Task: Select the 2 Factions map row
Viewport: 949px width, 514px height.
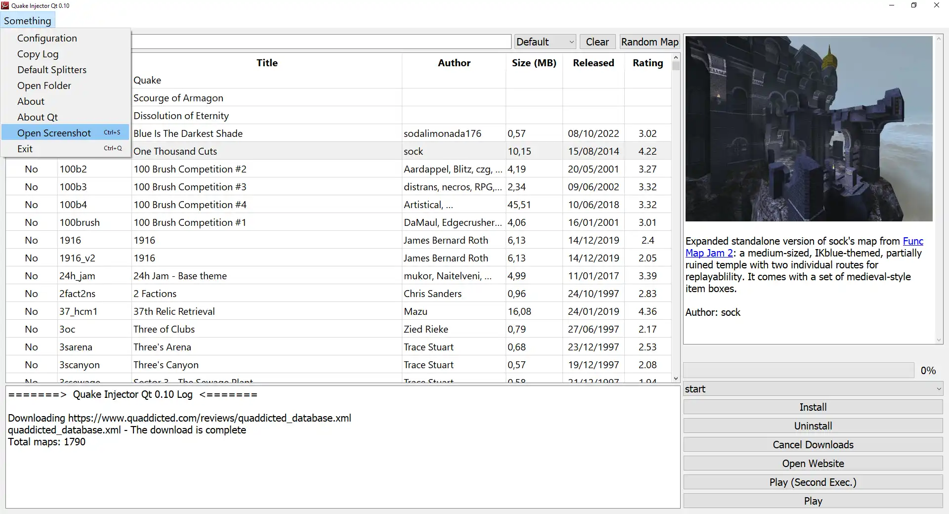Action: coord(339,294)
